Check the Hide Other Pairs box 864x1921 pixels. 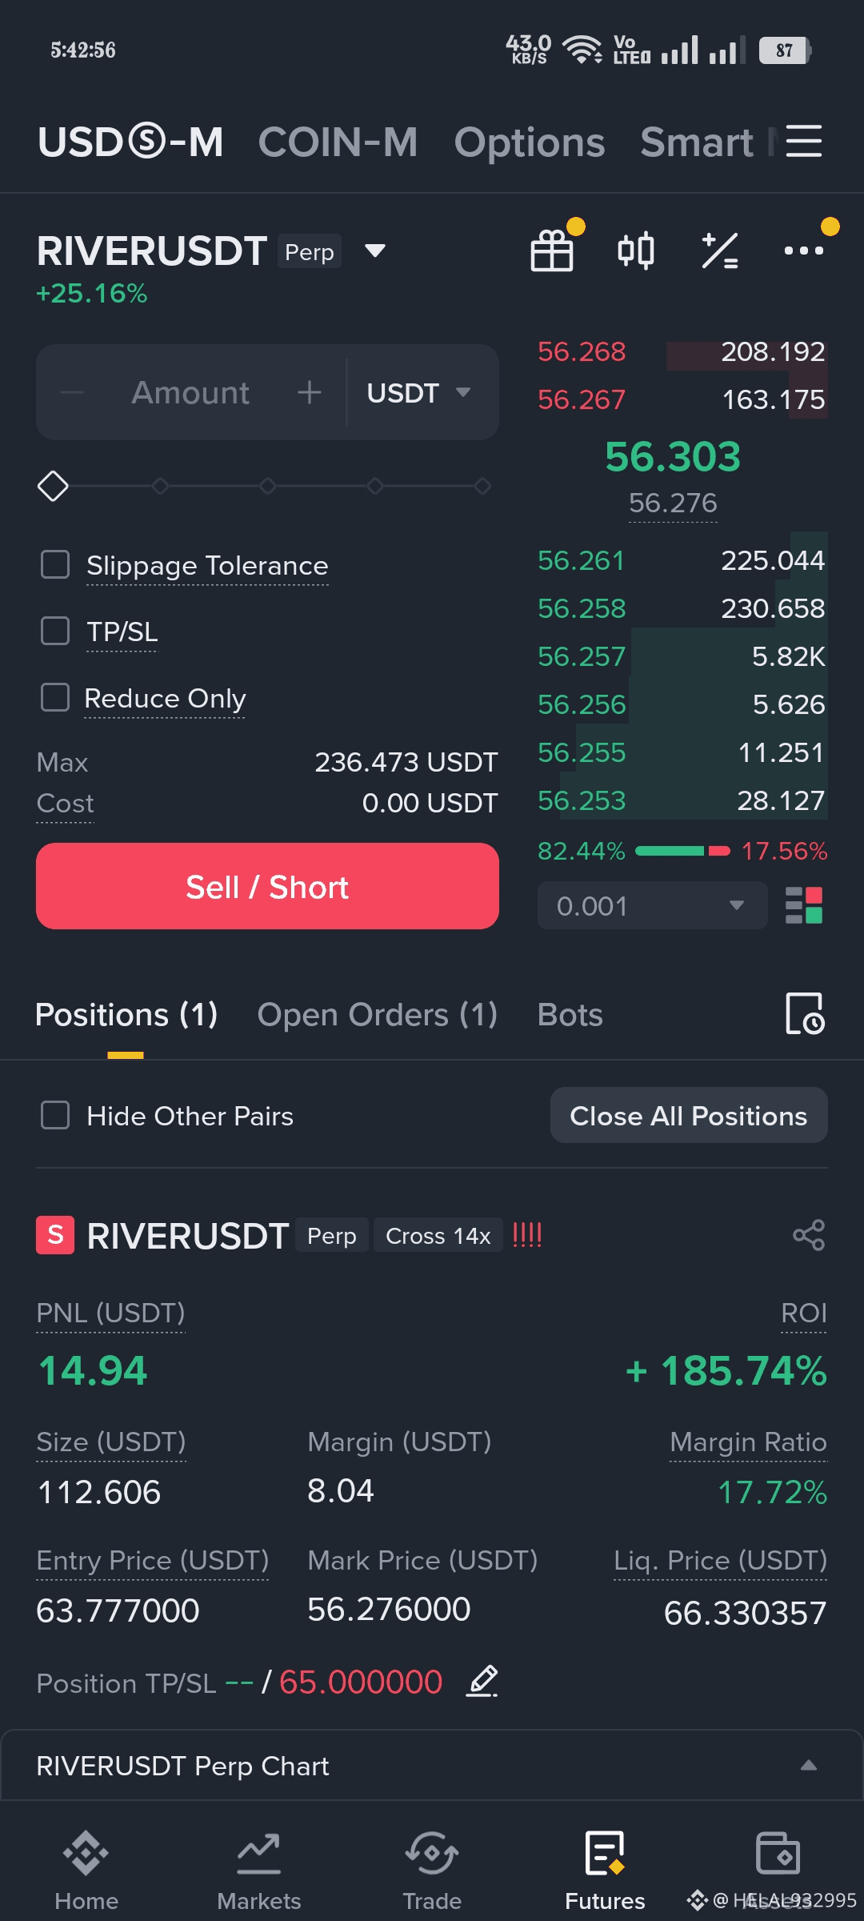click(55, 1115)
